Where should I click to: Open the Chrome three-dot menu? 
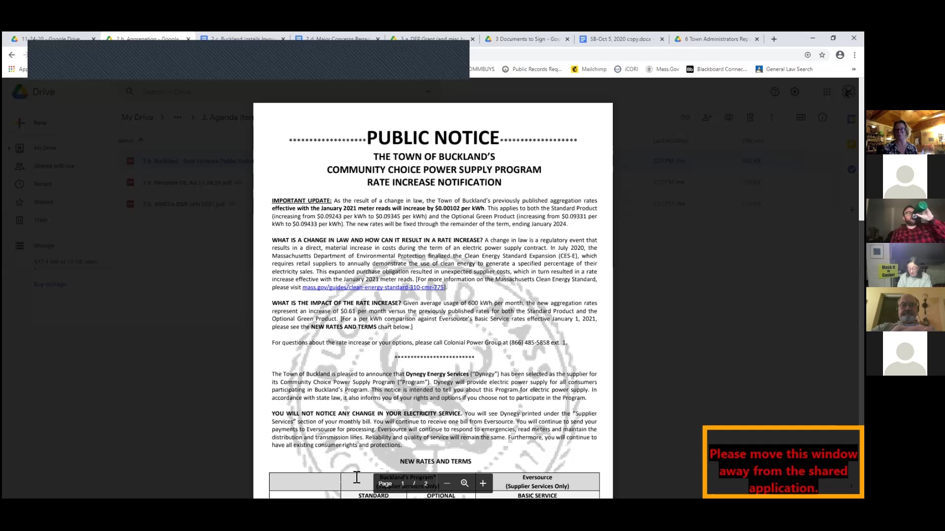click(855, 55)
